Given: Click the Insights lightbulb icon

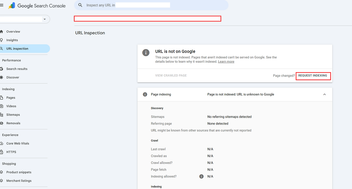Looking at the screenshot, I should pyautogui.click(x=2, y=40).
